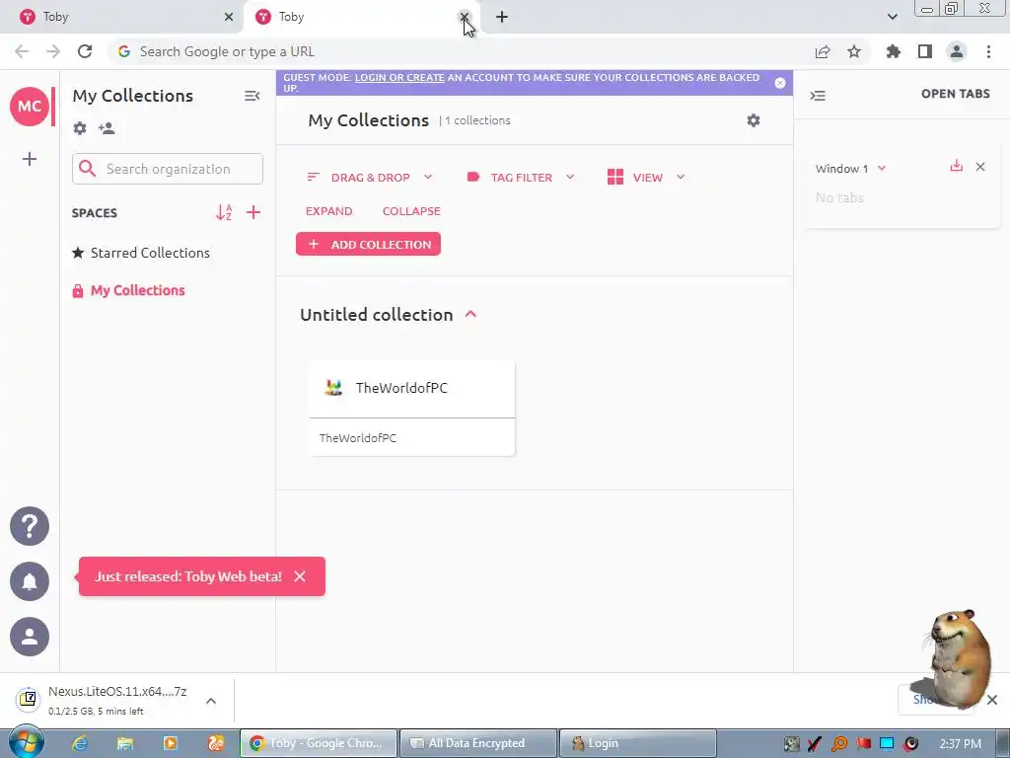Collapse the left sidebar panel
This screenshot has height=758, width=1010.
[252, 96]
